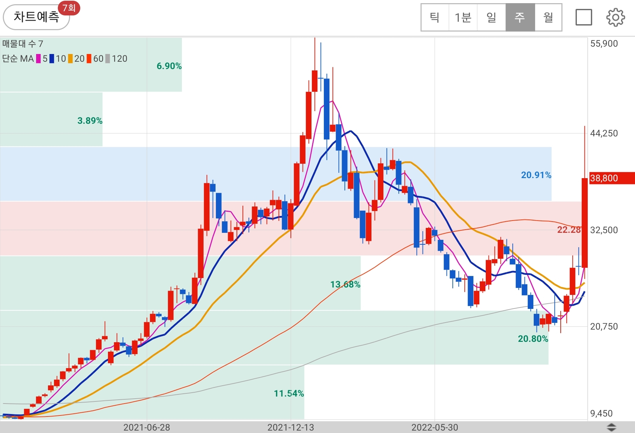
Task: Click the current price tag 38,800
Action: coord(612,178)
